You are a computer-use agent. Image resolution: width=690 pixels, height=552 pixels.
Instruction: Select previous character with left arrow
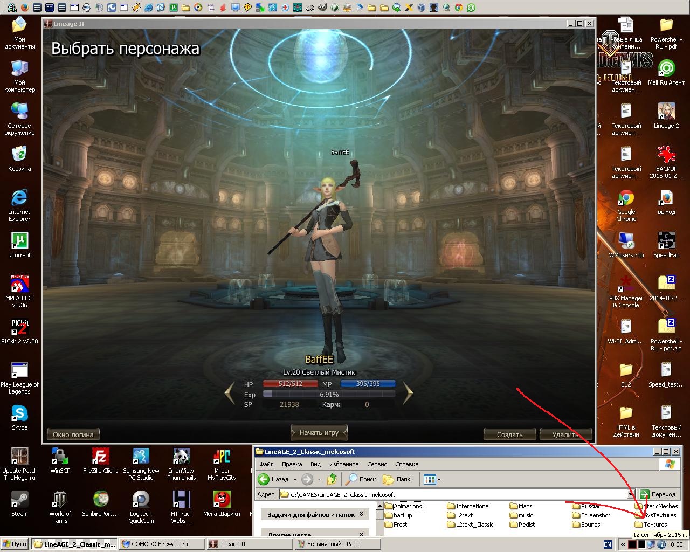(230, 394)
